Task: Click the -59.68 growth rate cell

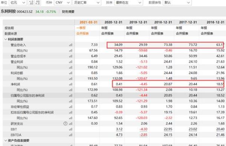Action: click(143, 50)
